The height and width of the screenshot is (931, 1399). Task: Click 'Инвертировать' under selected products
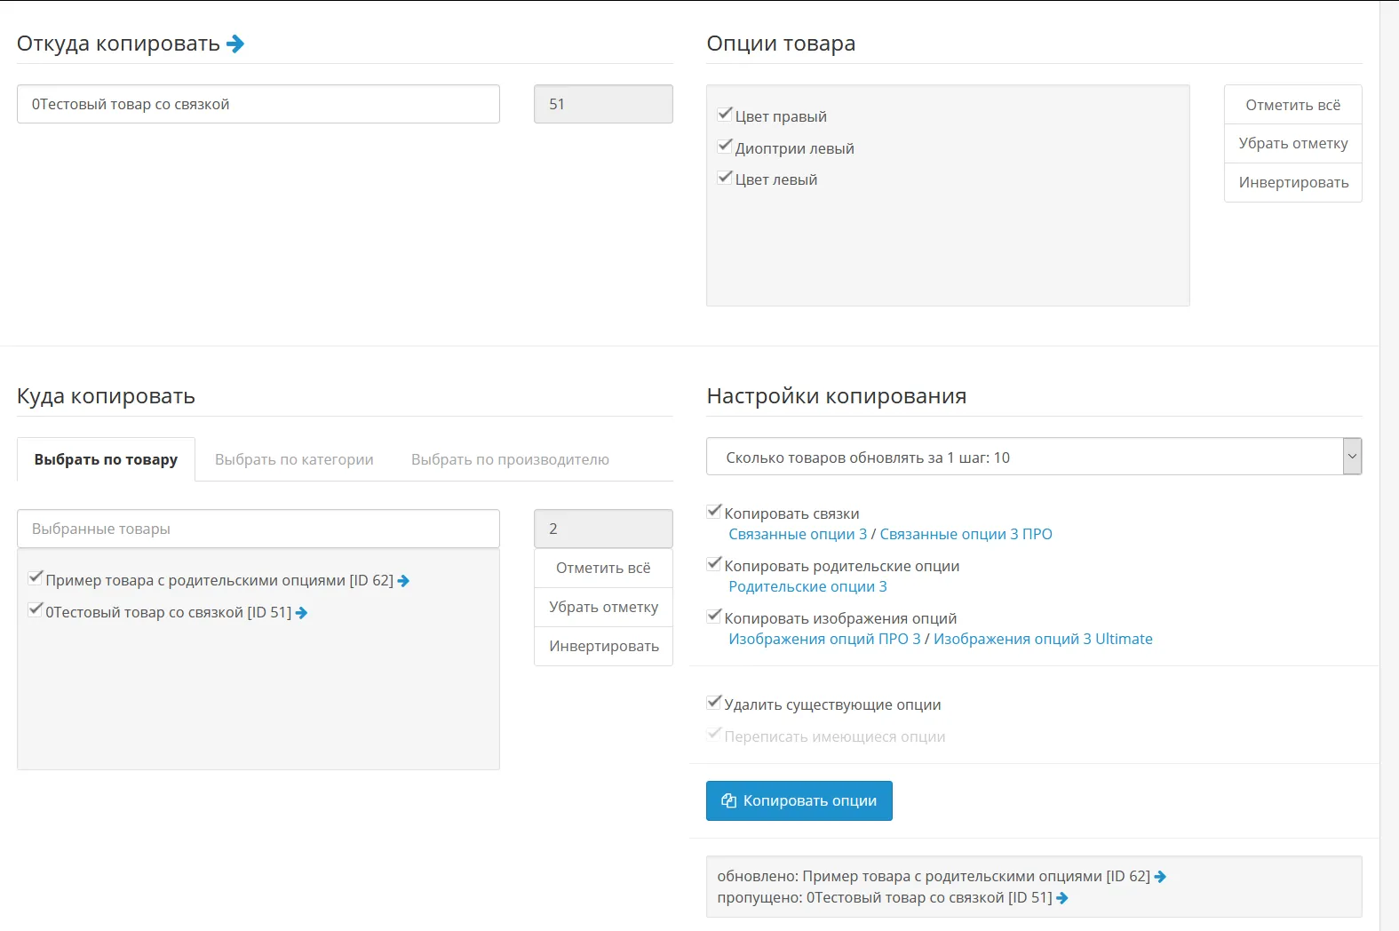(603, 646)
